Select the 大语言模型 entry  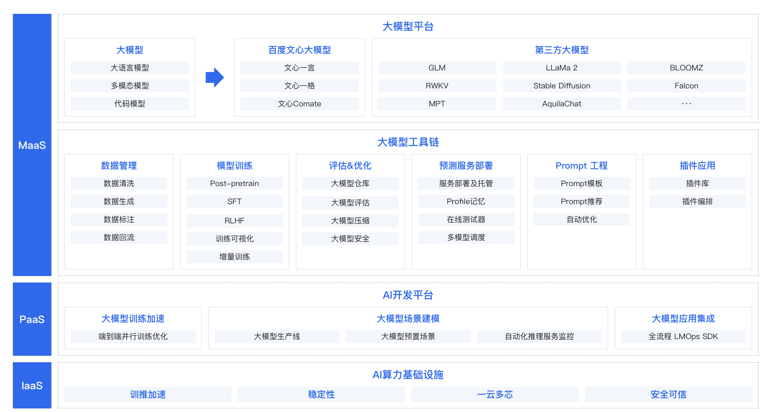click(x=130, y=68)
